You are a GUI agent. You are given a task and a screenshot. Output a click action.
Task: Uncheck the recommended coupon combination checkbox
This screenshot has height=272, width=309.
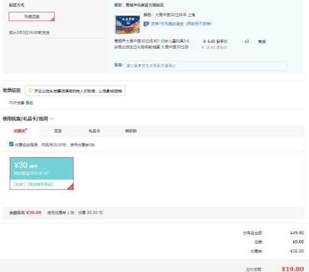click(11, 144)
